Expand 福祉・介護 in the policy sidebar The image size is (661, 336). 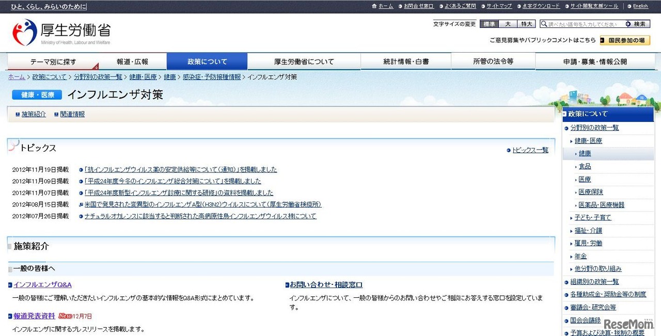[588, 230]
